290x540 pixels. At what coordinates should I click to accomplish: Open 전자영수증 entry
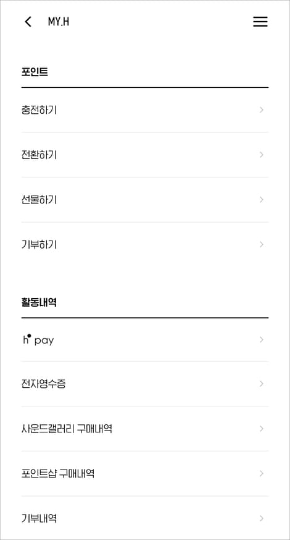(145, 384)
